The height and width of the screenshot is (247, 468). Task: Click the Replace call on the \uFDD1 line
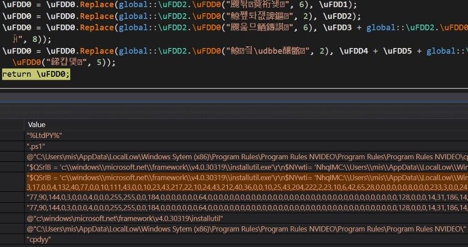(x=97, y=4)
